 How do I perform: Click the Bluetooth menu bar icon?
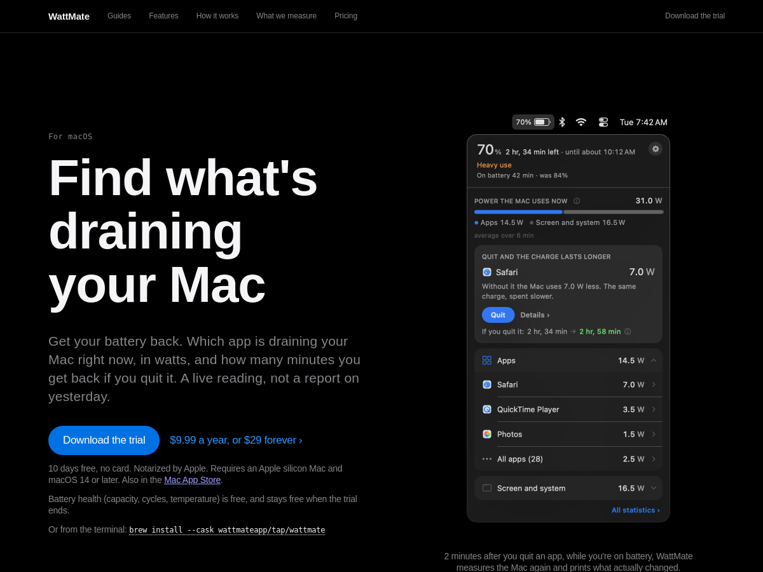(562, 122)
